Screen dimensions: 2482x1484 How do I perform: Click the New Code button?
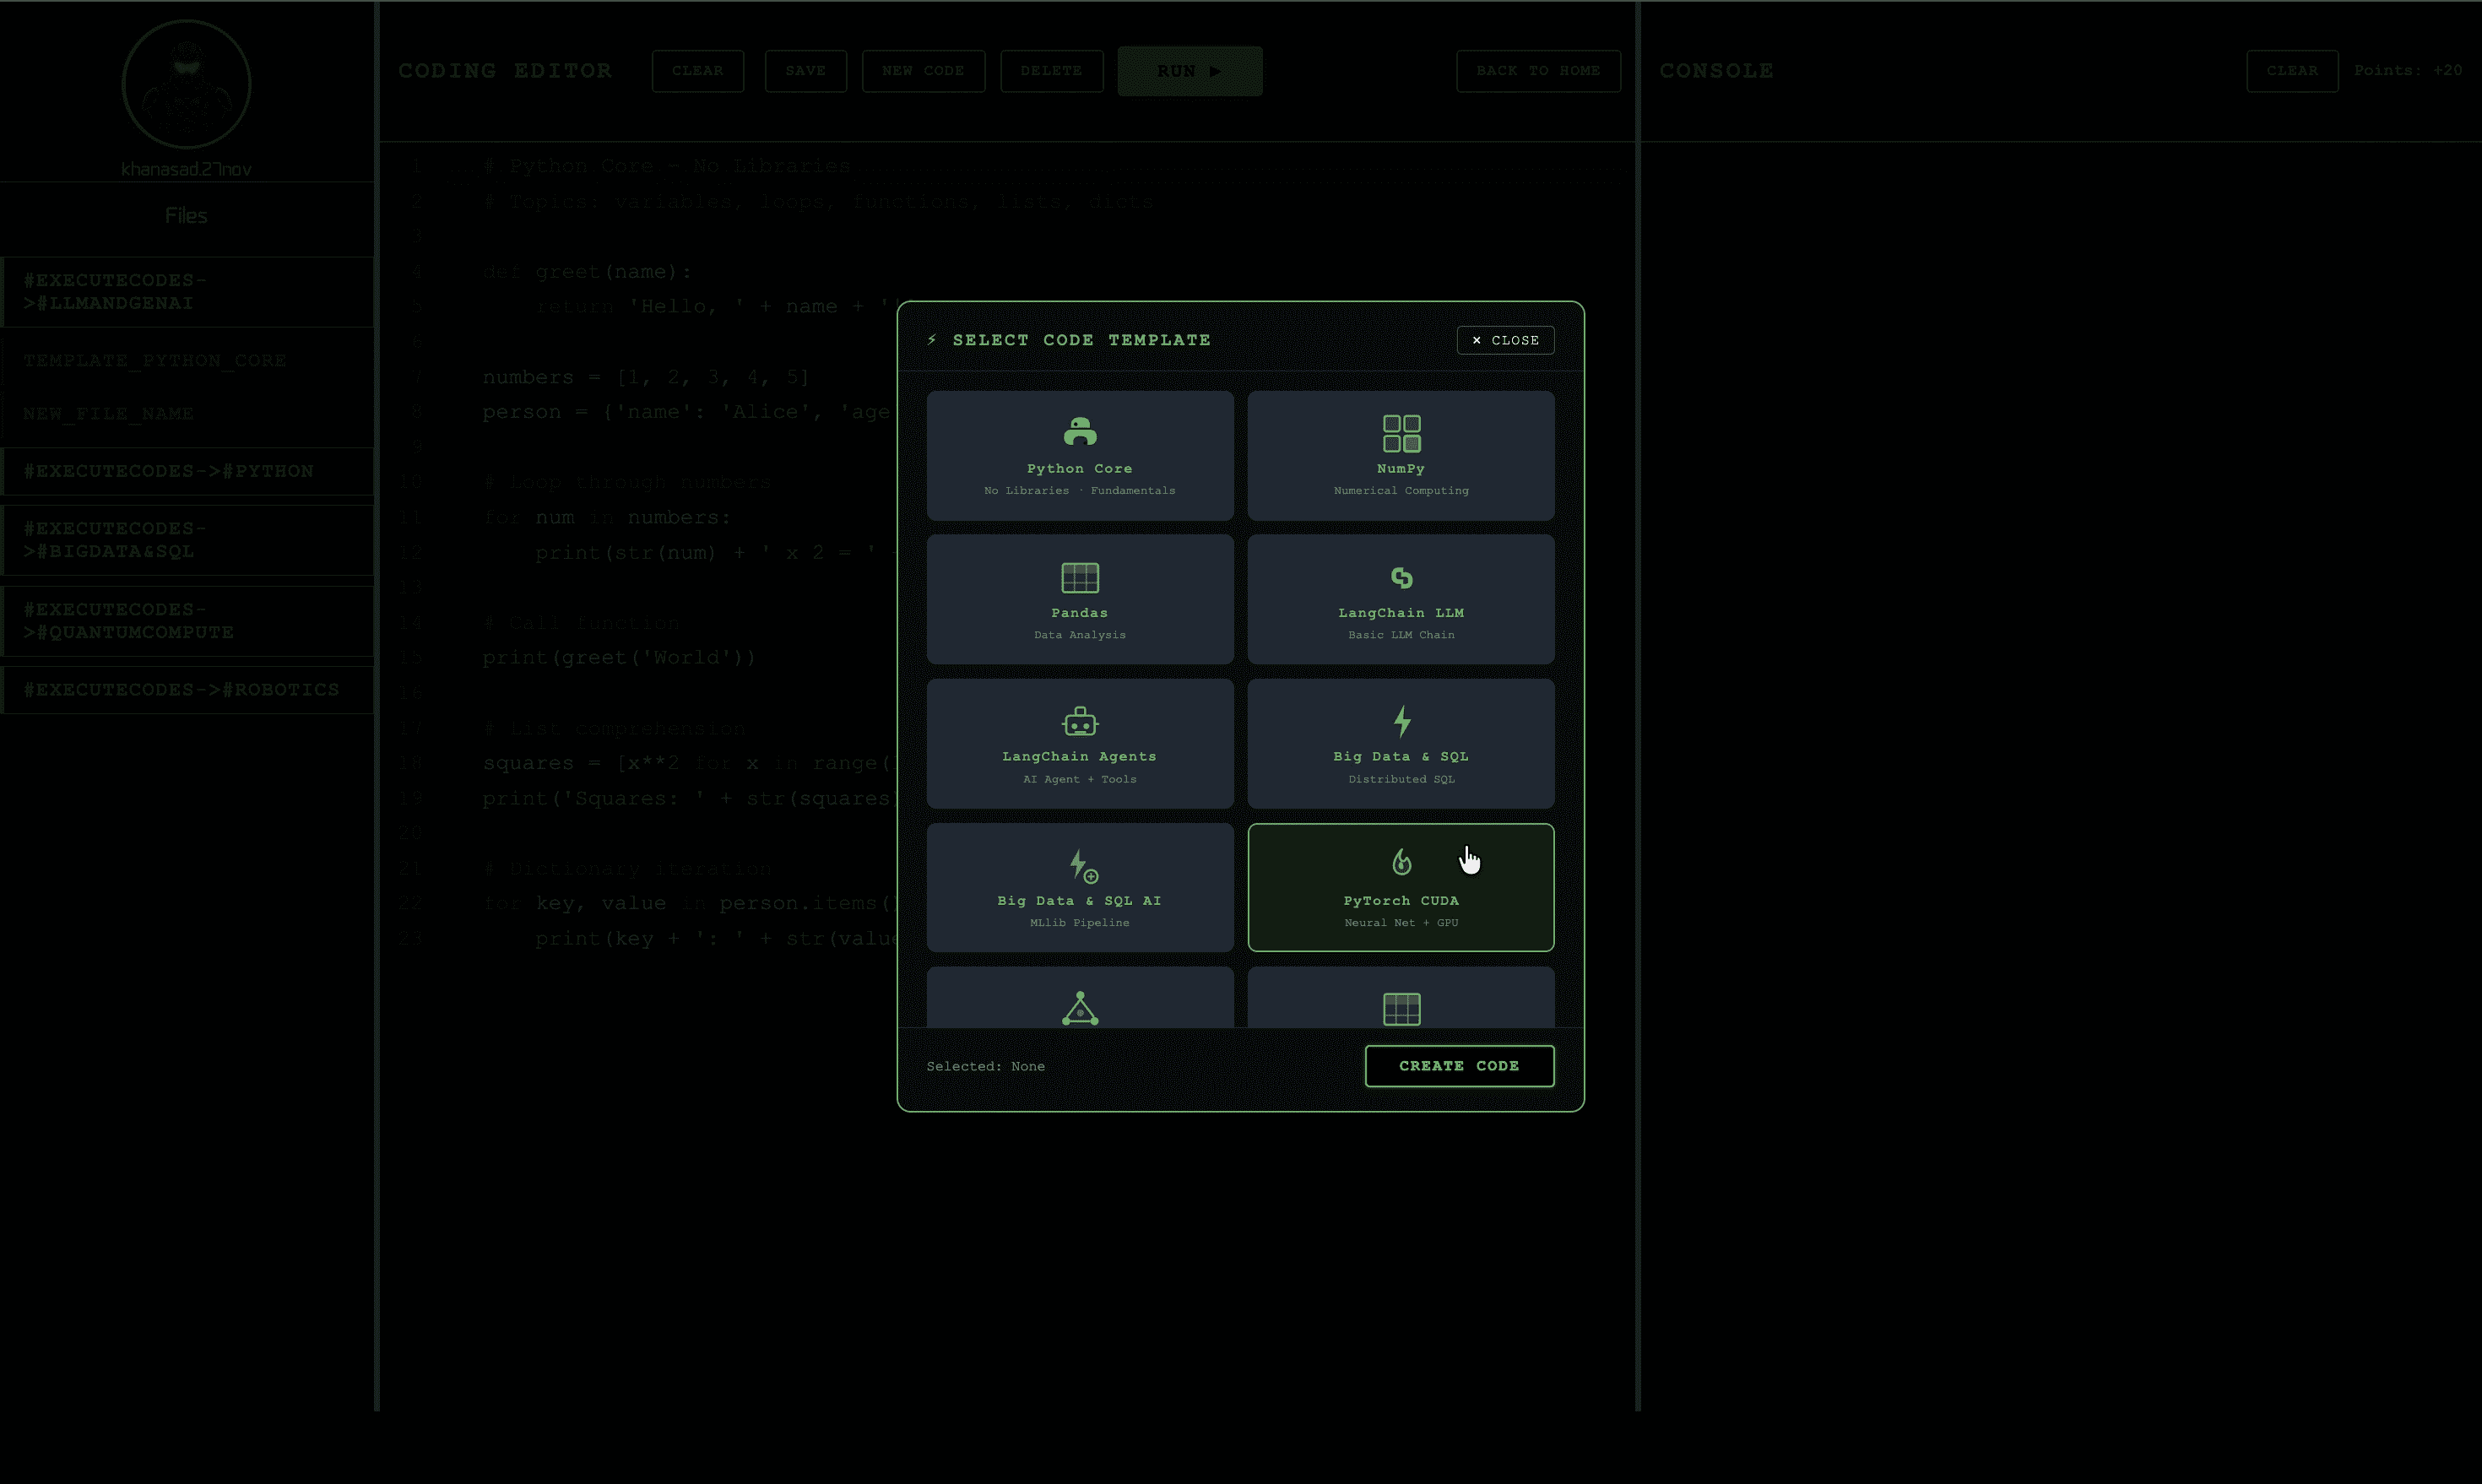click(923, 71)
